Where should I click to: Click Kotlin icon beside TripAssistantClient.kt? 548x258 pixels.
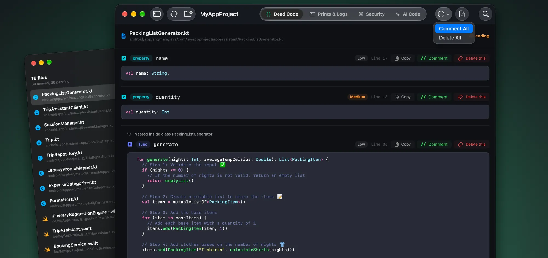[x=37, y=113]
